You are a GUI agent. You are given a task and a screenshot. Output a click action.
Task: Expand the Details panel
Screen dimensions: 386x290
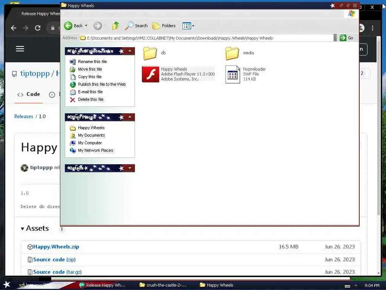(130, 168)
